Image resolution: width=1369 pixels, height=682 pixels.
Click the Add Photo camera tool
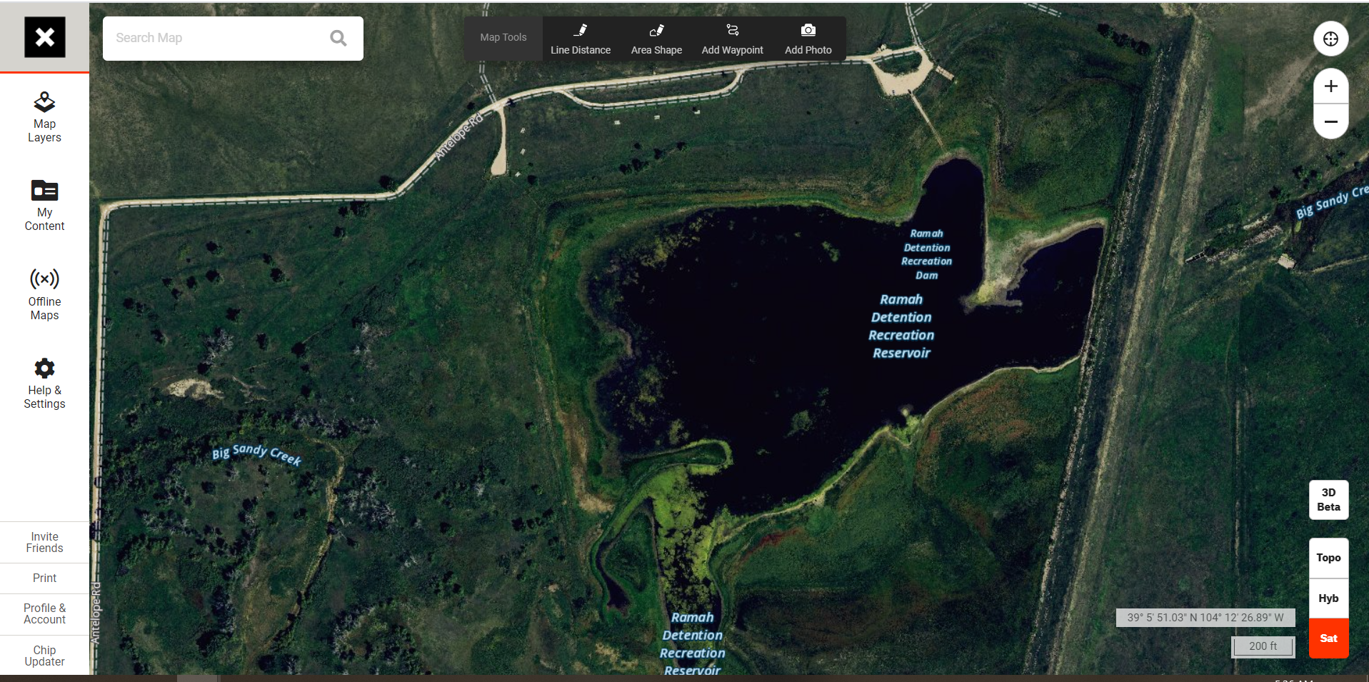point(808,39)
